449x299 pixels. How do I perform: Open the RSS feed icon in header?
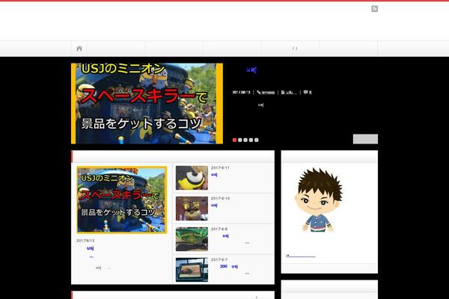pyautogui.click(x=374, y=9)
